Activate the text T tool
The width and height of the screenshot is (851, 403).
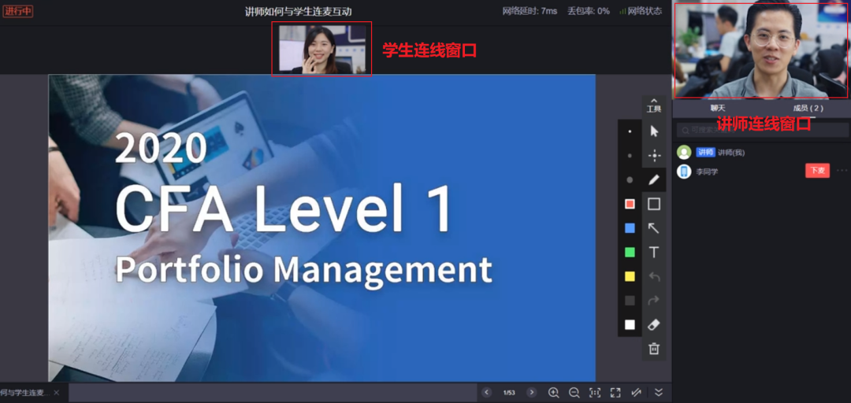[x=653, y=252]
